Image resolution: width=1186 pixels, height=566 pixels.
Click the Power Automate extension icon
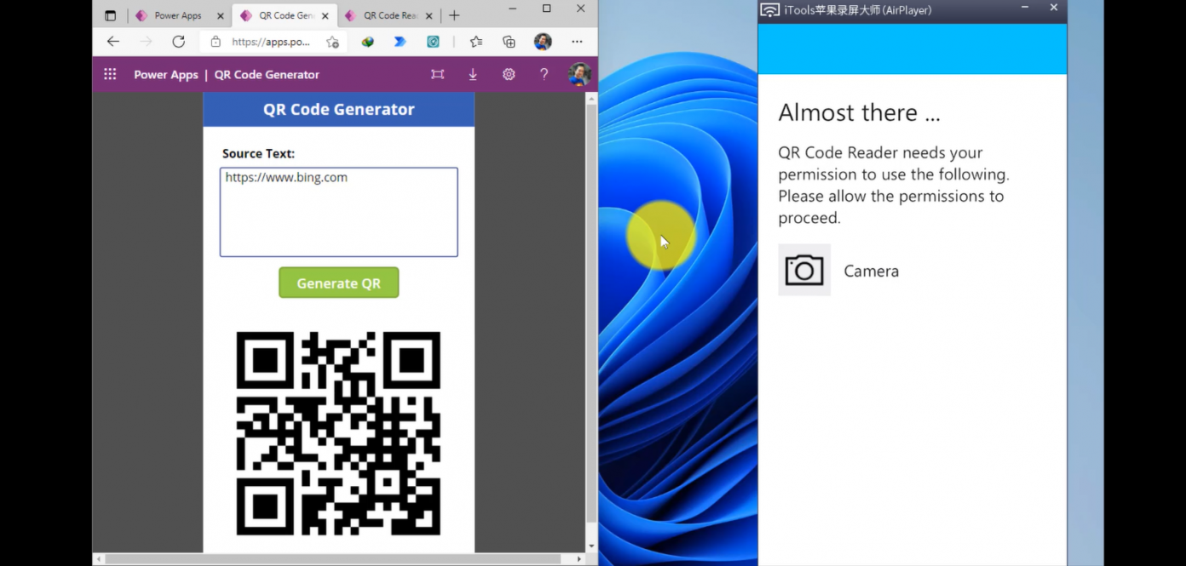400,41
